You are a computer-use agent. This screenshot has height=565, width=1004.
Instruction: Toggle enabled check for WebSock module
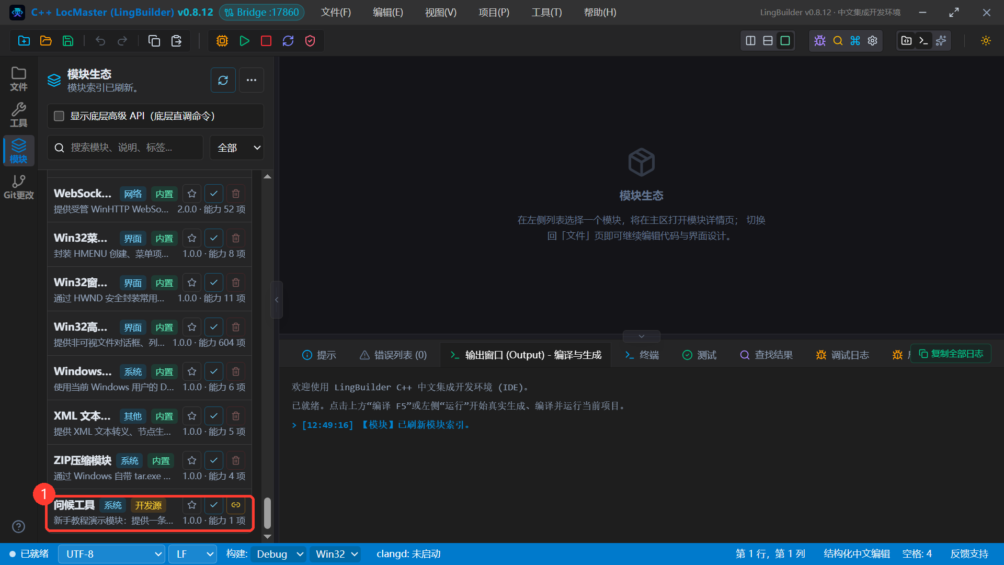214,194
